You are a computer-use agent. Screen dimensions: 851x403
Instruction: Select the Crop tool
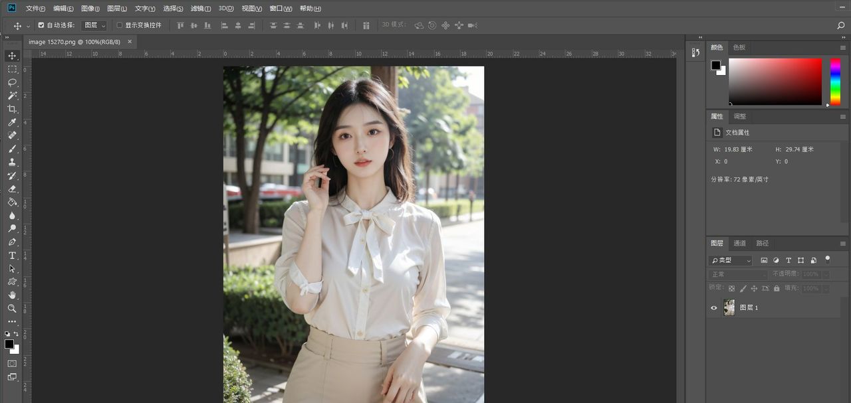coord(12,109)
